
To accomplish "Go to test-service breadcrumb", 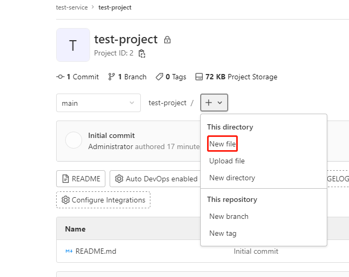I will (72, 7).
